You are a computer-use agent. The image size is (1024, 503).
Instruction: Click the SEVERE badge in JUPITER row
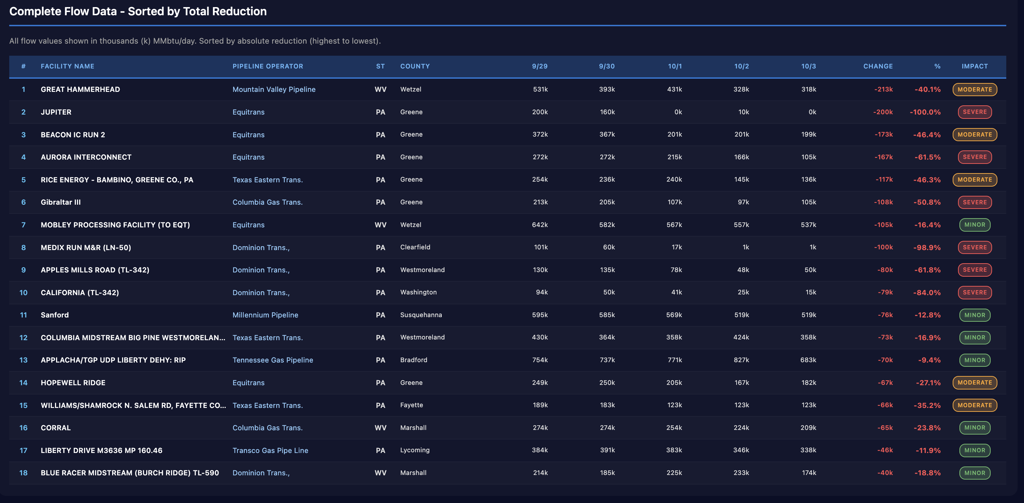coord(974,112)
